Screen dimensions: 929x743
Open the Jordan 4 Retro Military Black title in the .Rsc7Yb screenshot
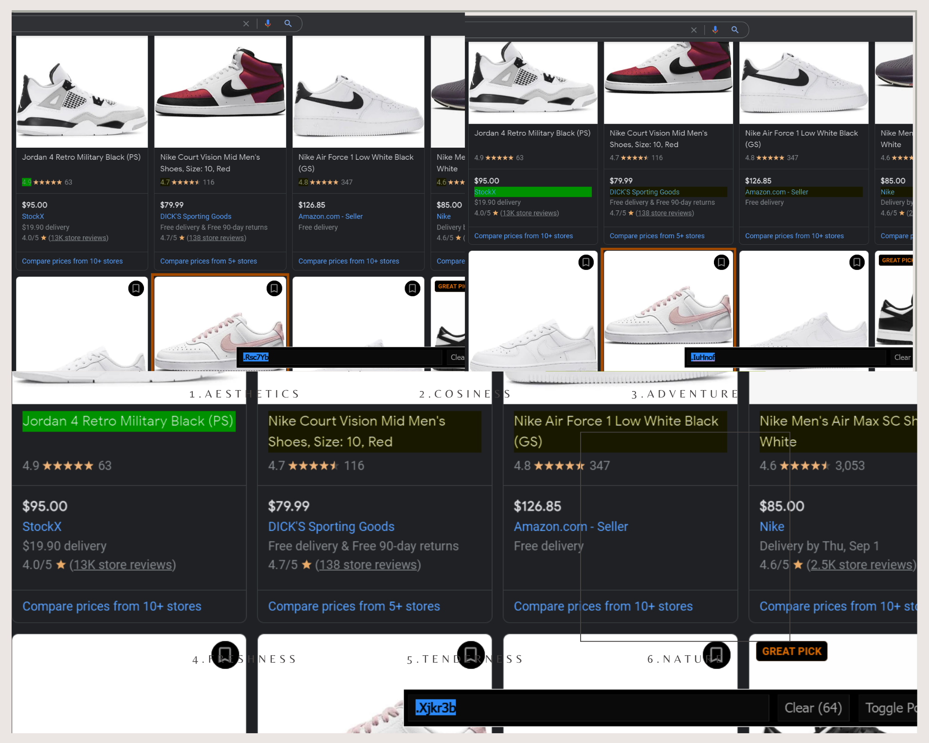(x=81, y=157)
